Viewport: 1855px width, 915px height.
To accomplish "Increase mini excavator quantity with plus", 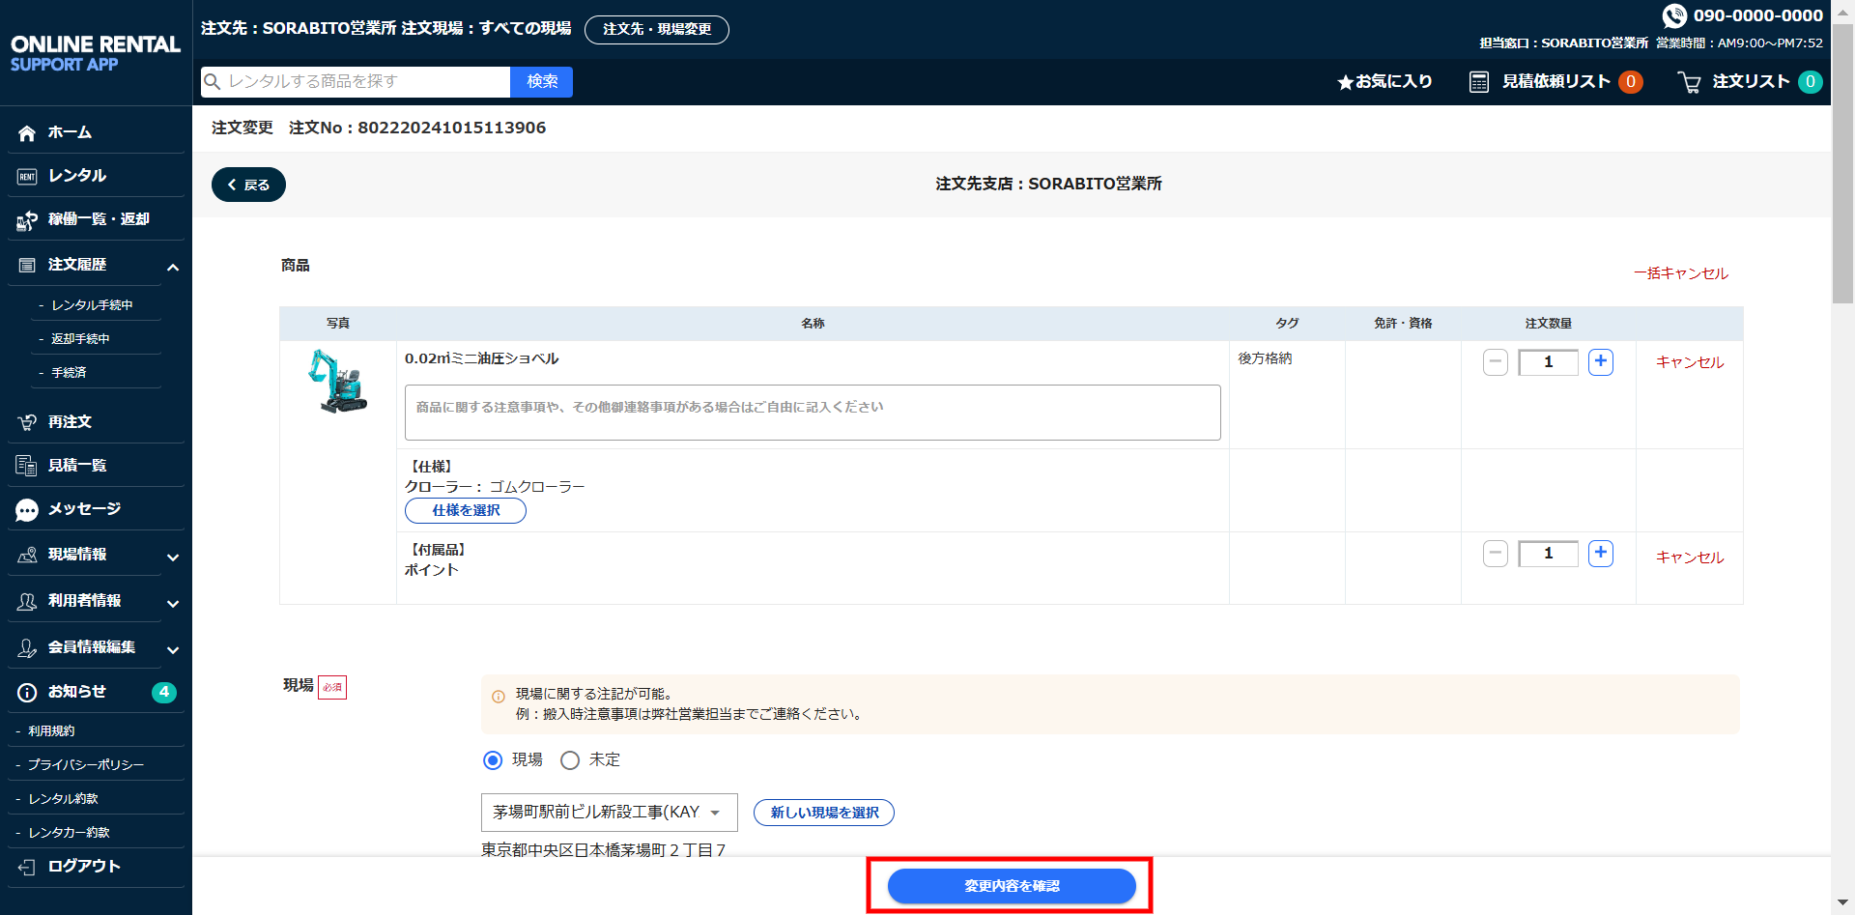I will pos(1601,362).
